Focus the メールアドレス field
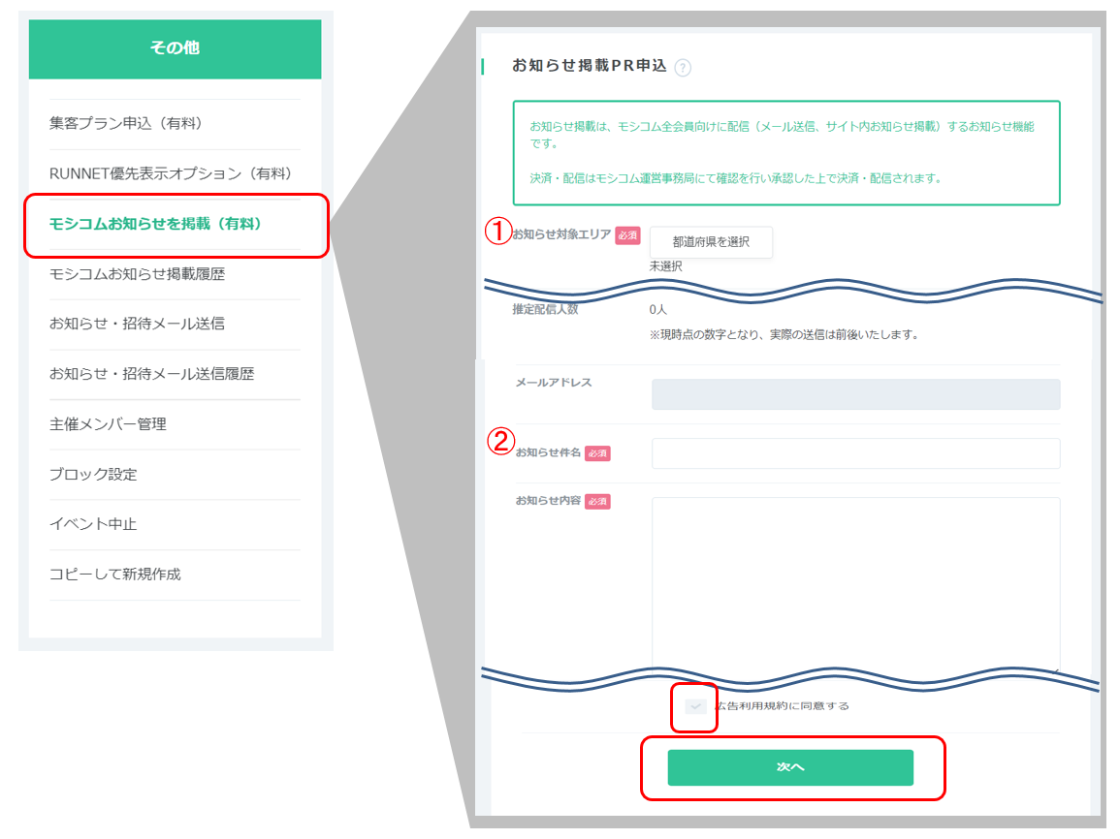The image size is (1120, 839). coord(855,394)
